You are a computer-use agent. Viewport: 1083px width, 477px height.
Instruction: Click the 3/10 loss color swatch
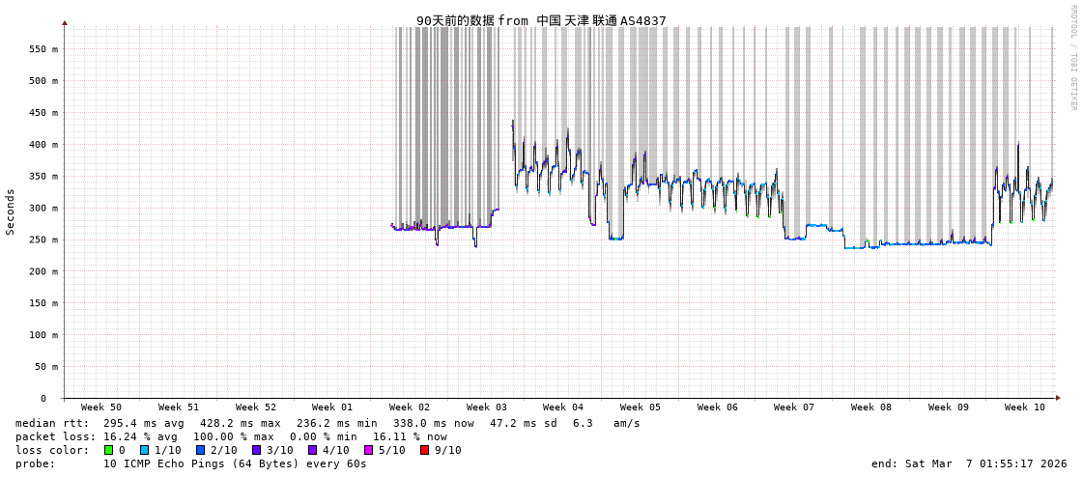[256, 450]
